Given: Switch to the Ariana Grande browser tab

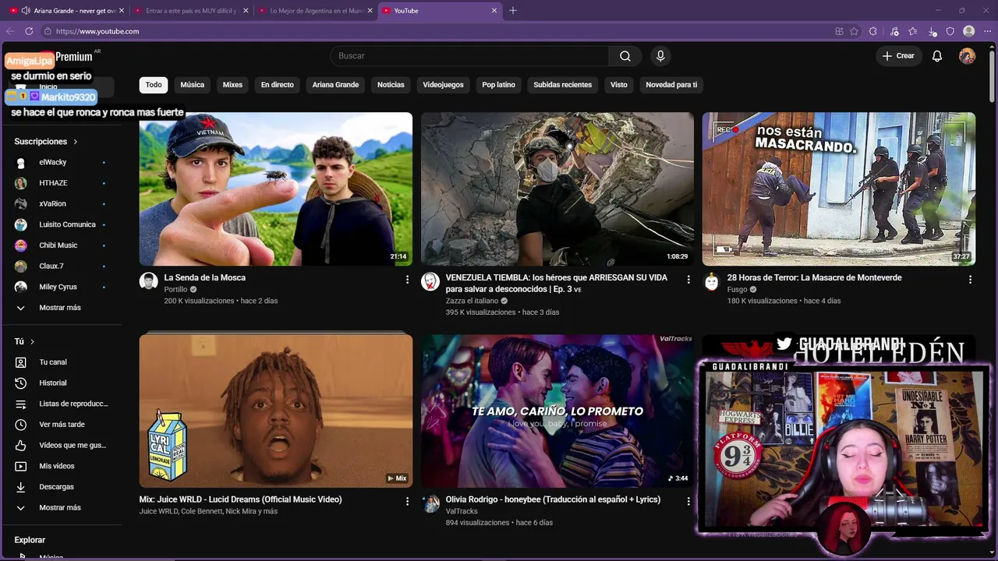Looking at the screenshot, I should tap(66, 11).
